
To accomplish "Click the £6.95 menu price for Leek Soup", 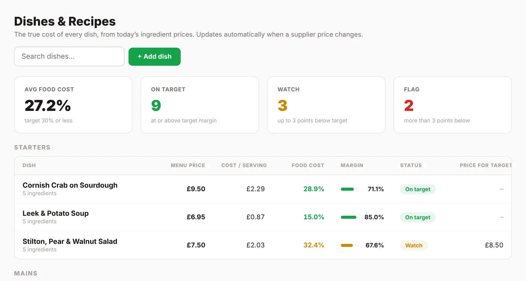I will (x=196, y=217).
